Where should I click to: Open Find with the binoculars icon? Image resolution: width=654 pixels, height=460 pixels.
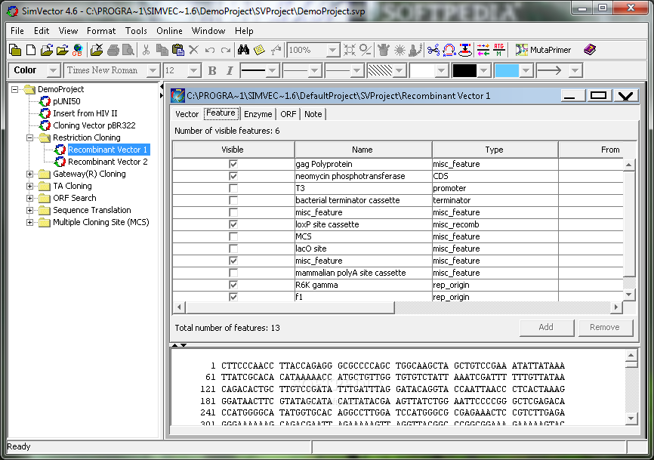[x=243, y=50]
